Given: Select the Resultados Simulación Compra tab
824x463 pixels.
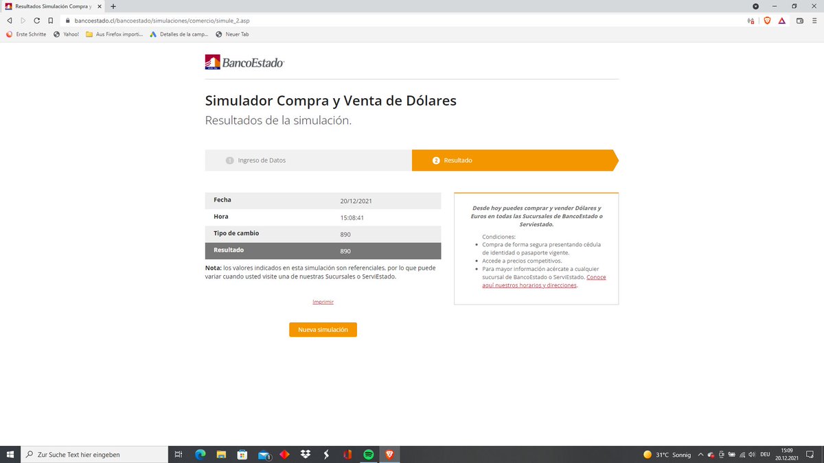Looking at the screenshot, I should click(54, 6).
